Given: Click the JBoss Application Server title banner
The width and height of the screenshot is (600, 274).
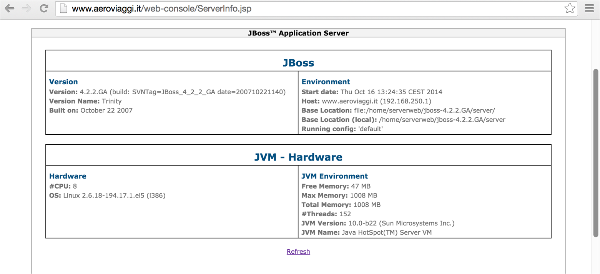Looking at the screenshot, I should pyautogui.click(x=298, y=33).
